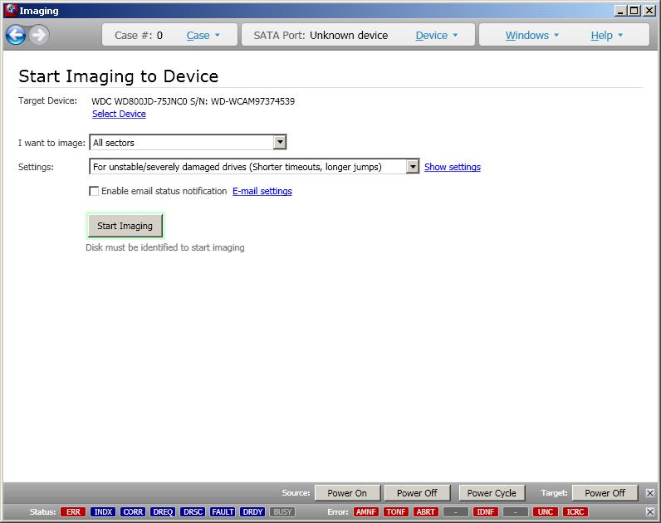Click the ERR status indicator
The height and width of the screenshot is (523, 661).
73,511
